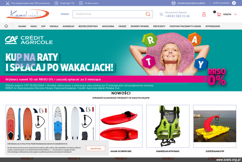This screenshot has width=242, height=162.
Task: Open the SUP menu
Action: point(43,26)
